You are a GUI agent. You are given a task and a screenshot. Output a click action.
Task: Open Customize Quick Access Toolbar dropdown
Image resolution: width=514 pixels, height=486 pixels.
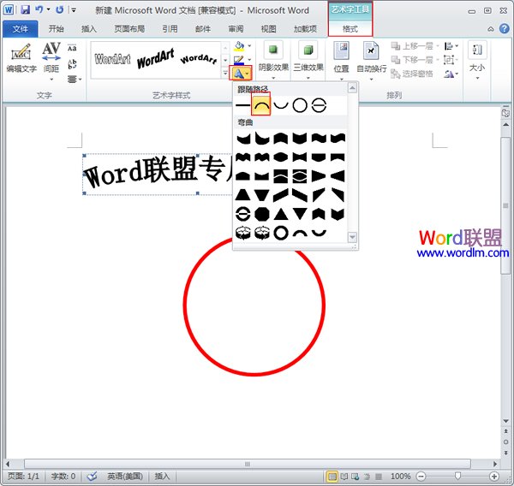coord(74,10)
